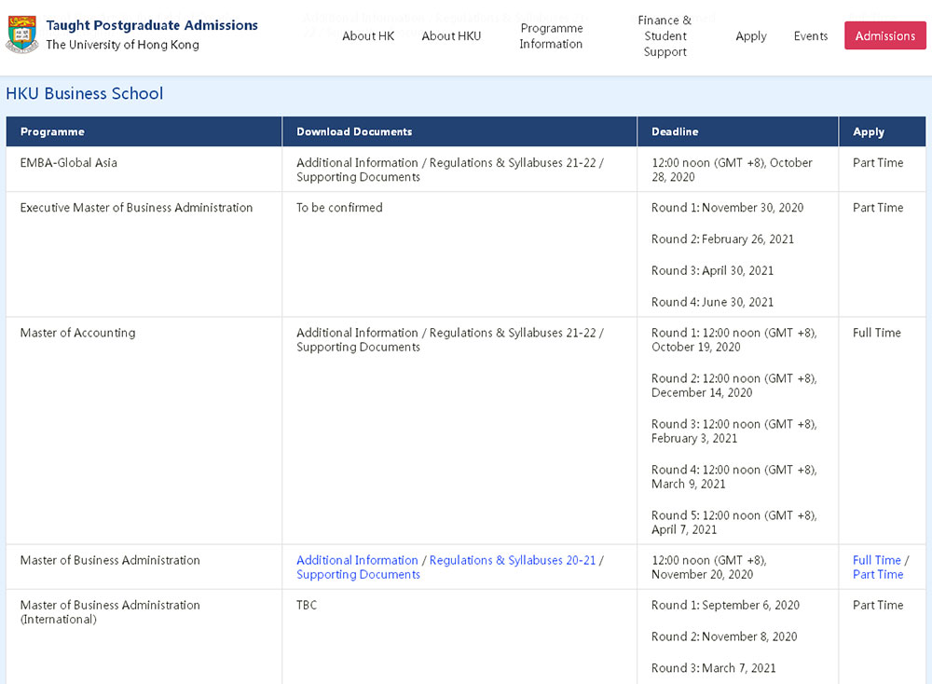Open the Apply menu item
The width and height of the screenshot is (932, 684).
[x=750, y=36]
